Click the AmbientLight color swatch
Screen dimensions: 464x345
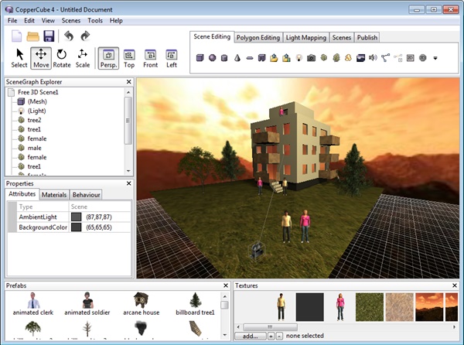coord(76,218)
